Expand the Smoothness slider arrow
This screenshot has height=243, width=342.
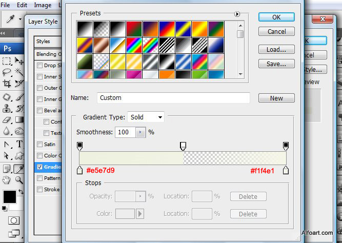(140, 132)
